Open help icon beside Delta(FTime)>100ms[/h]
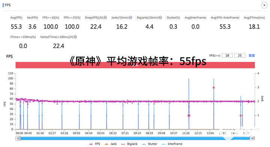The width and height of the screenshot is (270, 147). (x=75, y=37)
